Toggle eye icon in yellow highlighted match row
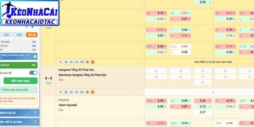 tap(71, 62)
